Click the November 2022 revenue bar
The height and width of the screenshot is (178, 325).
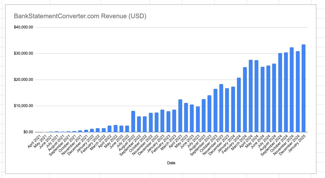tap(151, 122)
